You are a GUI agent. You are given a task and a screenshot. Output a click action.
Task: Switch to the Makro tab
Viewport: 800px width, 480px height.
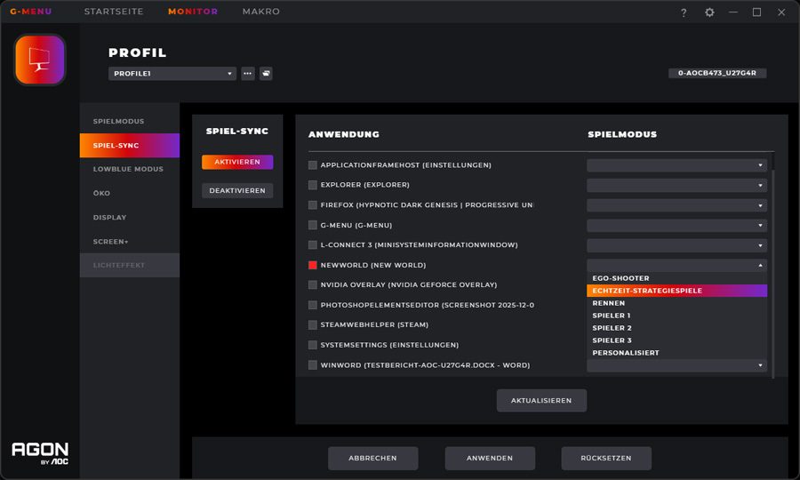pos(260,12)
